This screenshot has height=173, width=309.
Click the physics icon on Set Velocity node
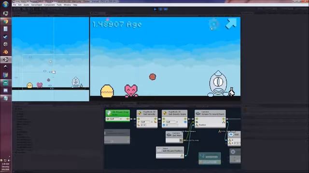tap(140, 113)
